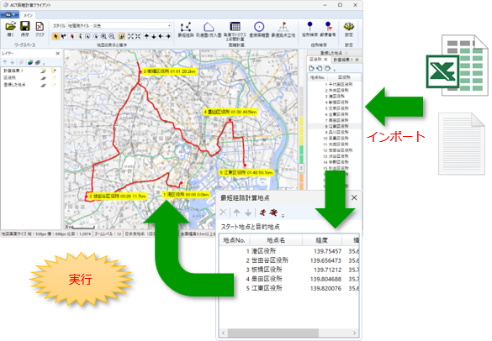
Task: Close the 最短経路計算地点 dialog
Action: click(x=354, y=197)
